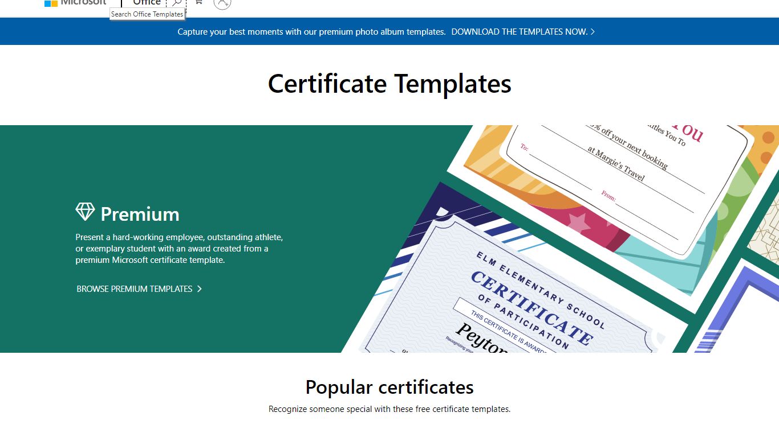Click the Search Office Templates magnifier icon
The height and width of the screenshot is (437, 779).
pyautogui.click(x=176, y=3)
